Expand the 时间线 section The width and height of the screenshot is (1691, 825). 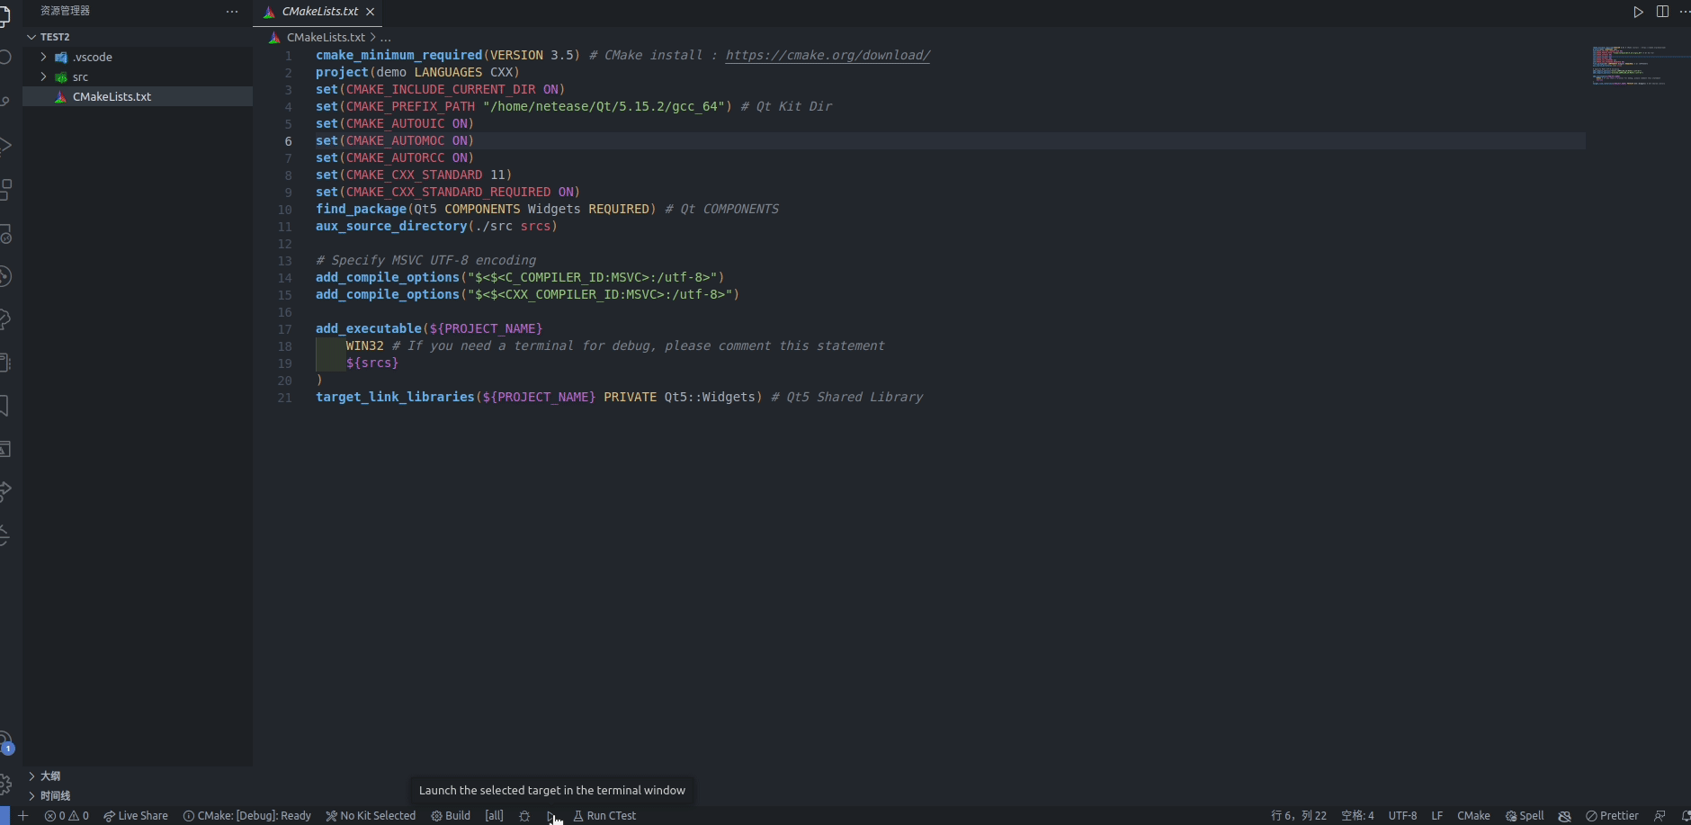(x=54, y=795)
